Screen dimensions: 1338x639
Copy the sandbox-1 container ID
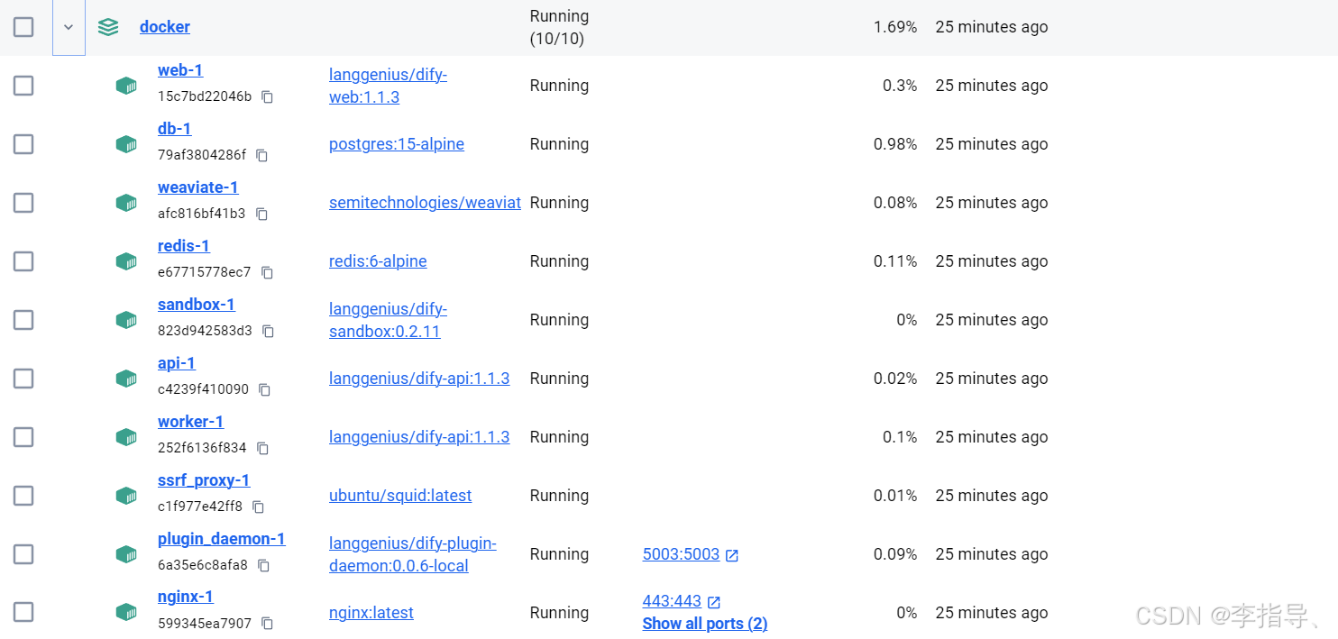pyautogui.click(x=268, y=331)
